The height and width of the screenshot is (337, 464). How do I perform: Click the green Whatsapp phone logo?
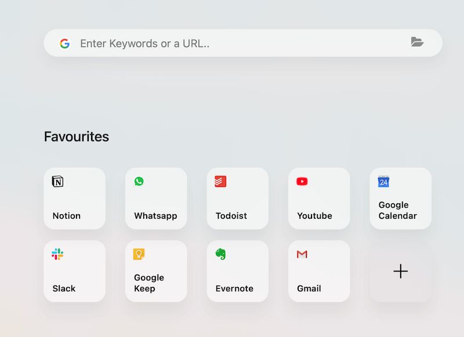click(x=139, y=181)
